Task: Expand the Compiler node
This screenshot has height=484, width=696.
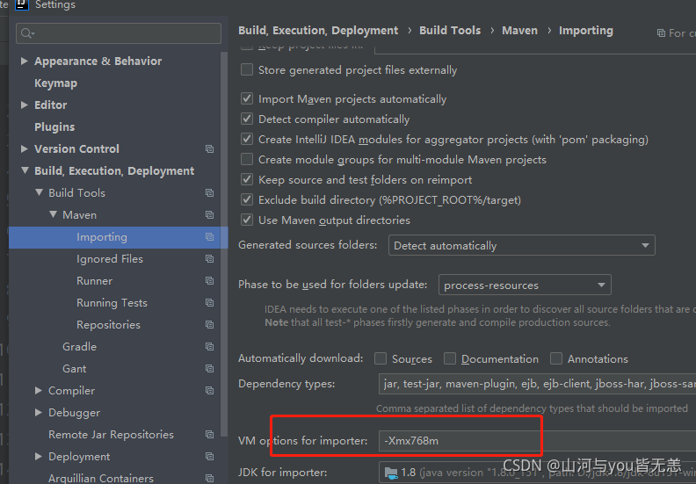Action: [39, 390]
